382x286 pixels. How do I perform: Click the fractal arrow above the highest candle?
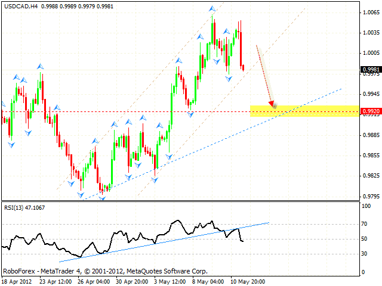(x=212, y=9)
